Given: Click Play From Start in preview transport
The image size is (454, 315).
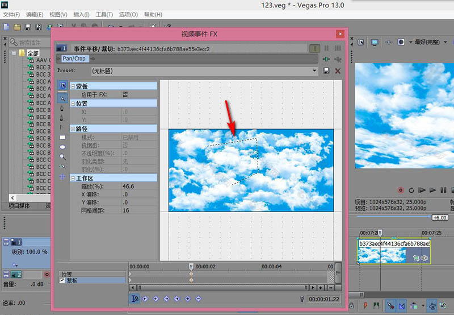Looking at the screenshot, I should pyautogui.click(x=422, y=190).
